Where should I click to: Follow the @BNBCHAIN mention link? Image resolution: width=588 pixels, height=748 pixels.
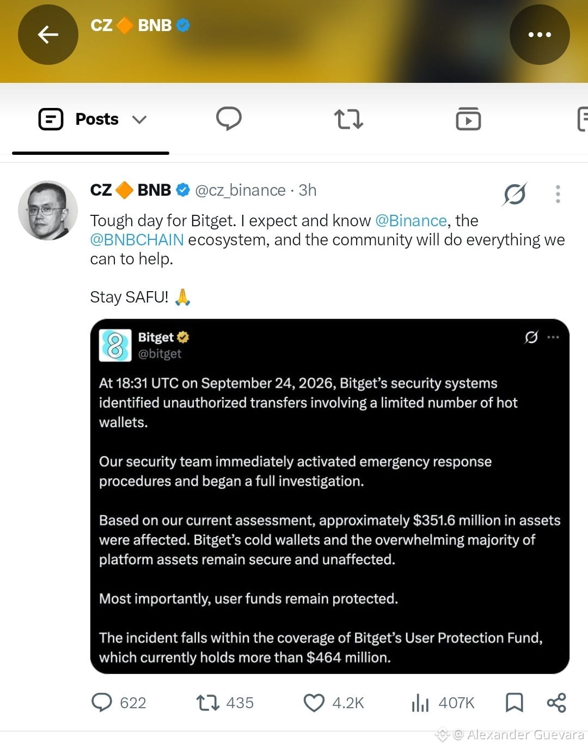pos(137,239)
